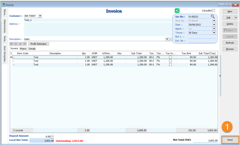Click the invoice number search magnifier

(213, 16)
